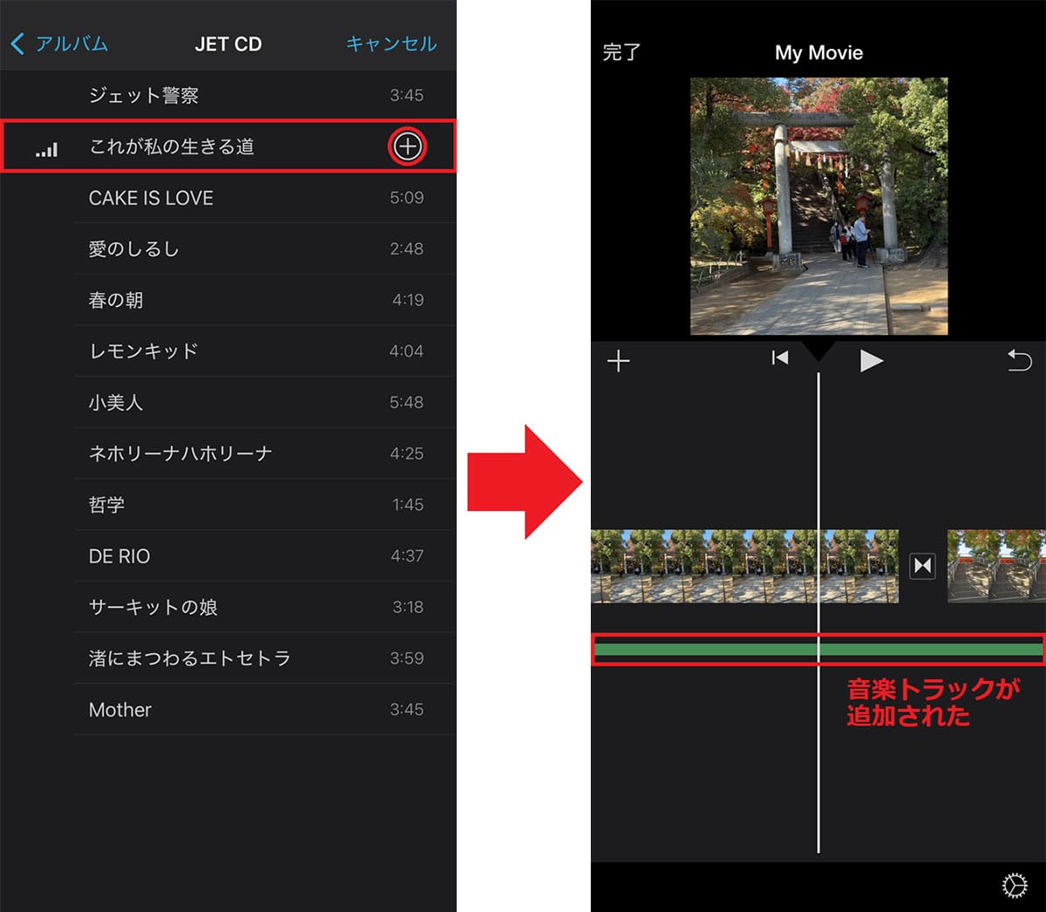Screen dimensions: 1046x912
Task: Add これが私の生きる道 with the plus button
Action: (x=406, y=147)
